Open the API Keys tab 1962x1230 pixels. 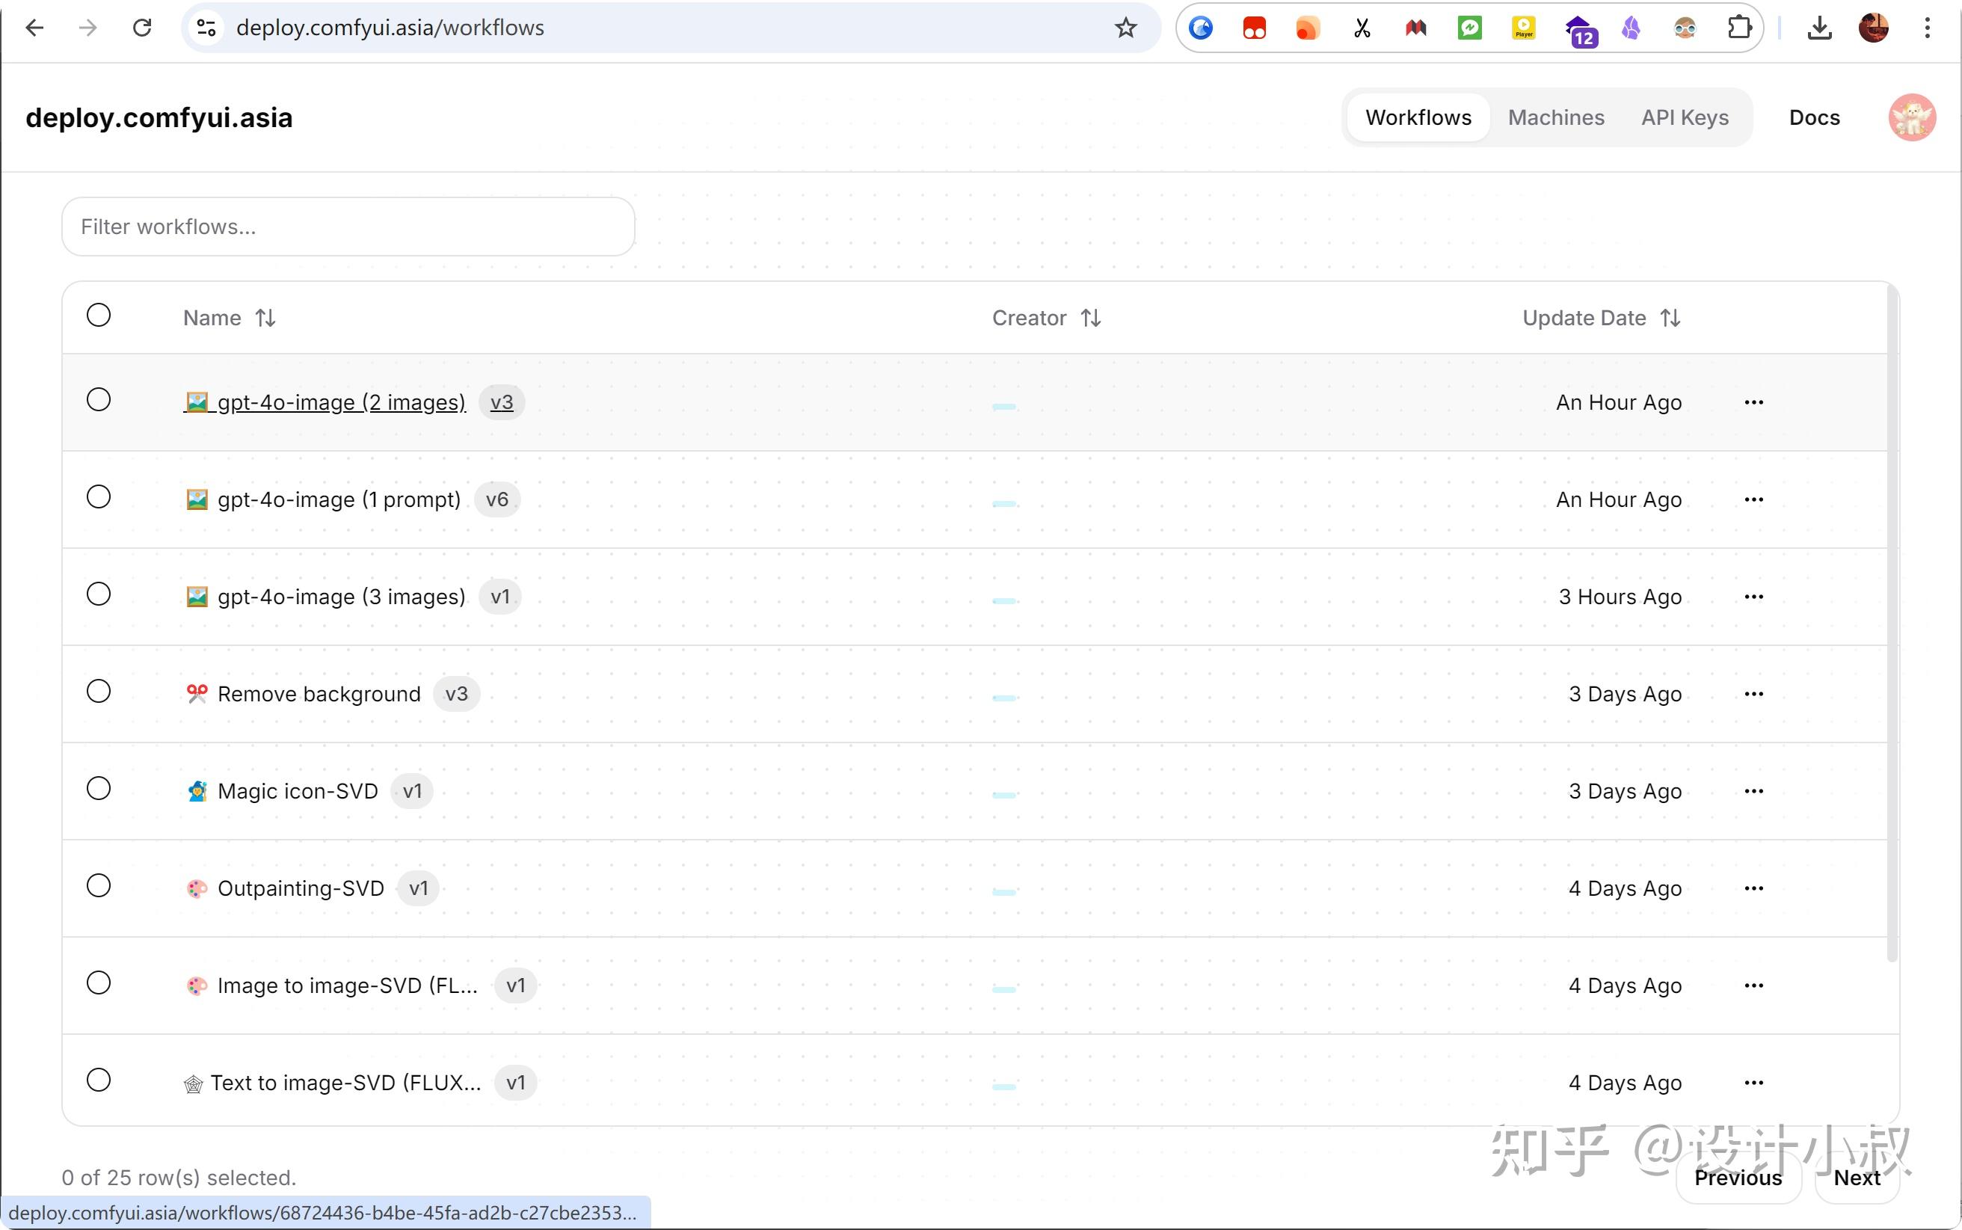[x=1684, y=118]
